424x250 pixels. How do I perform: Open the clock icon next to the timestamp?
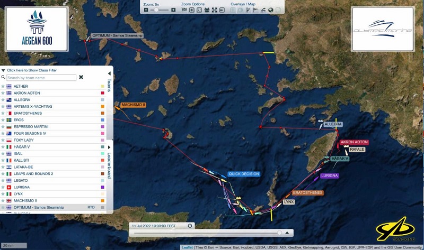pos(190,226)
